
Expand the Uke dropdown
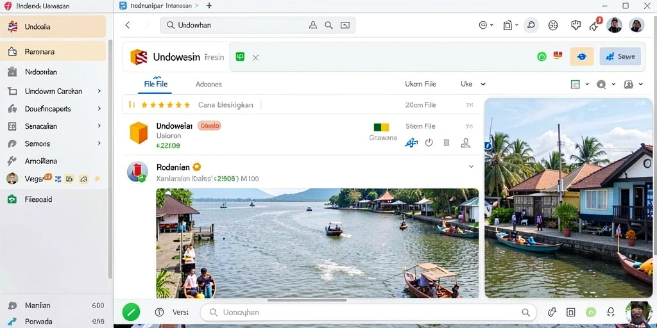[x=473, y=84]
